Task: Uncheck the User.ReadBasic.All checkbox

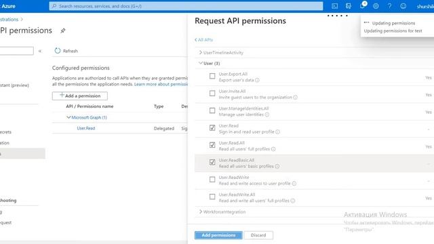Action: tap(212, 162)
